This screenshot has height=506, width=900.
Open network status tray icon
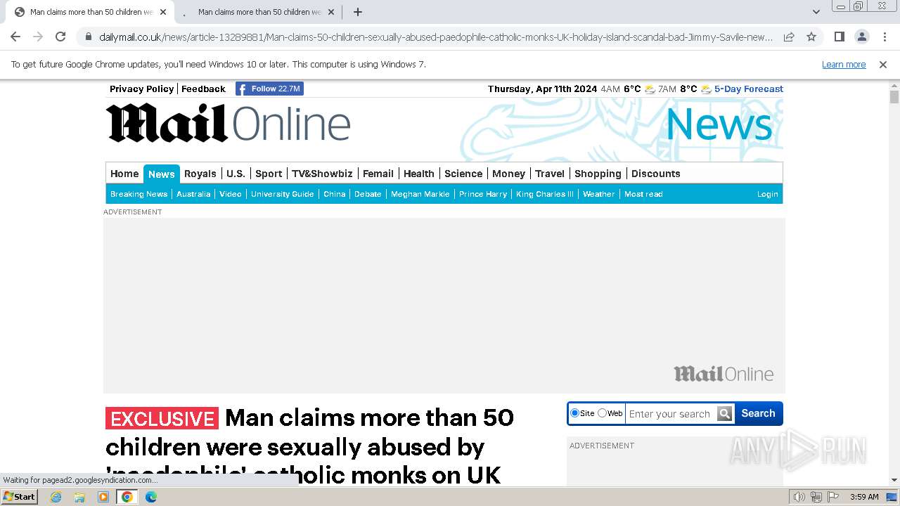816,497
